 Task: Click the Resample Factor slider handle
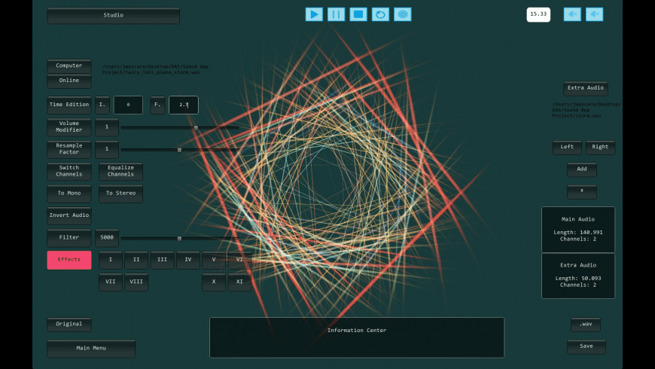click(180, 150)
